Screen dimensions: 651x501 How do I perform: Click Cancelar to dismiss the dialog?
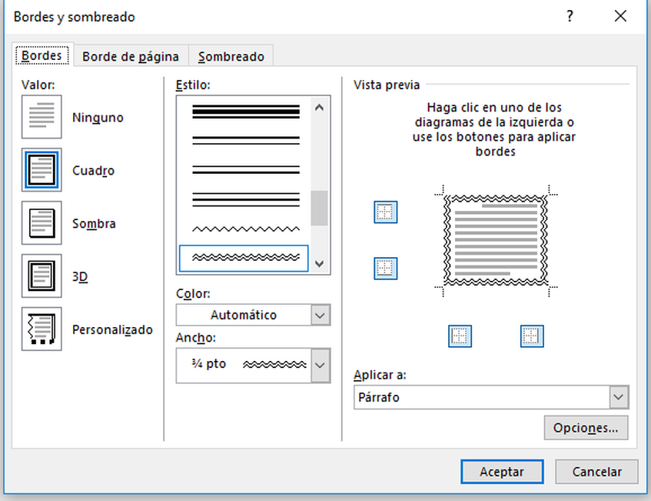pyautogui.click(x=596, y=472)
